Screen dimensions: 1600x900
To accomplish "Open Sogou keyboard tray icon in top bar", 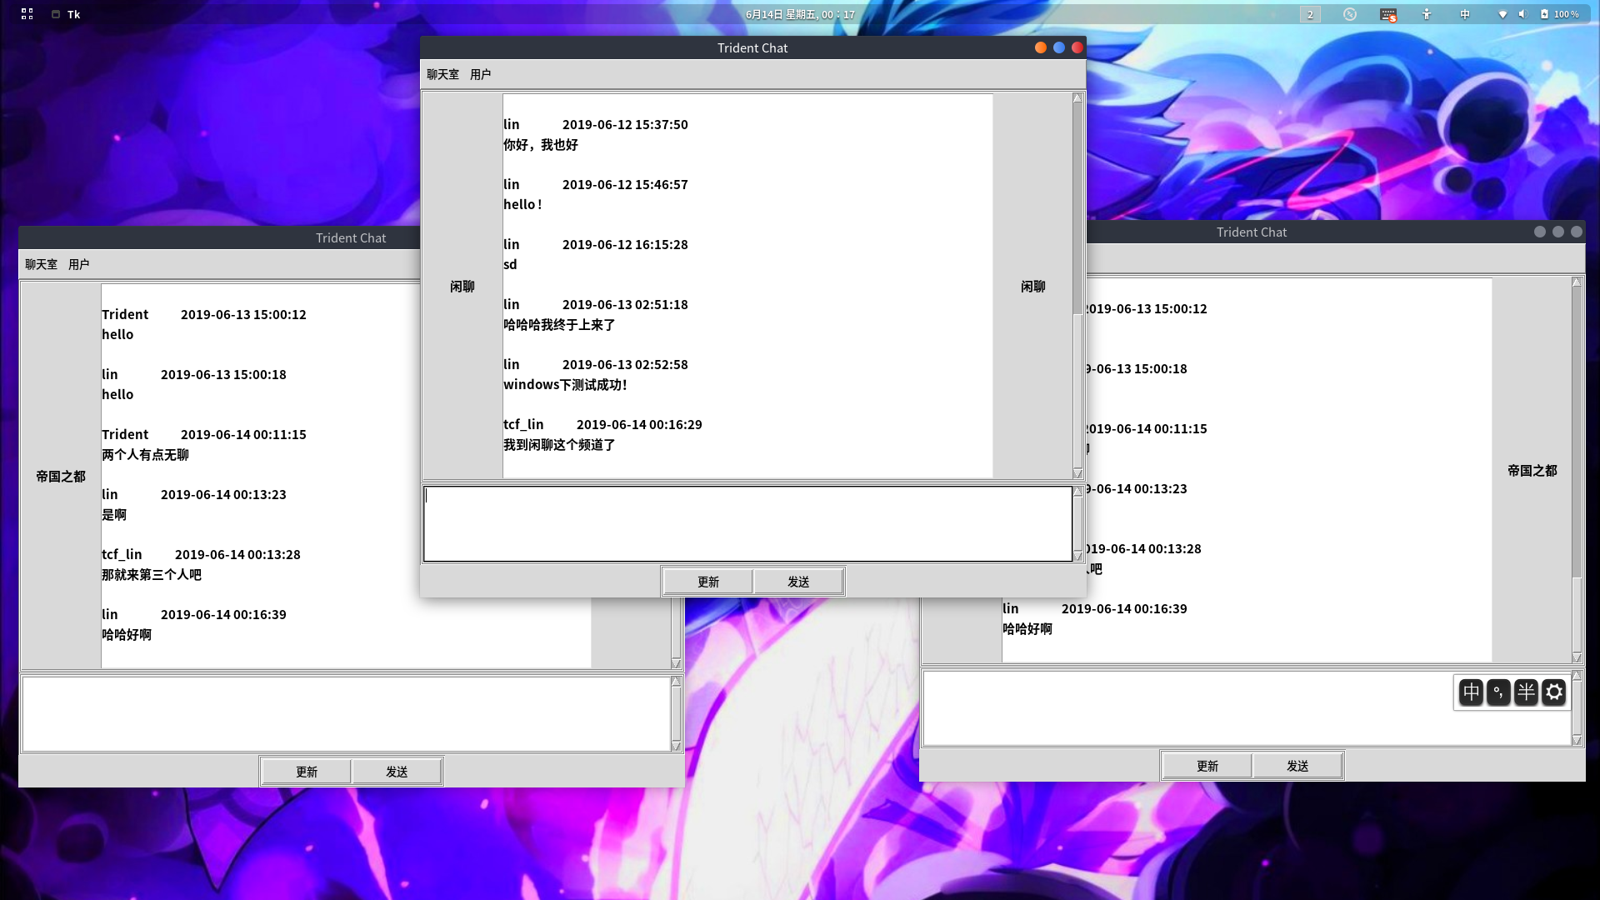I will coord(1387,14).
